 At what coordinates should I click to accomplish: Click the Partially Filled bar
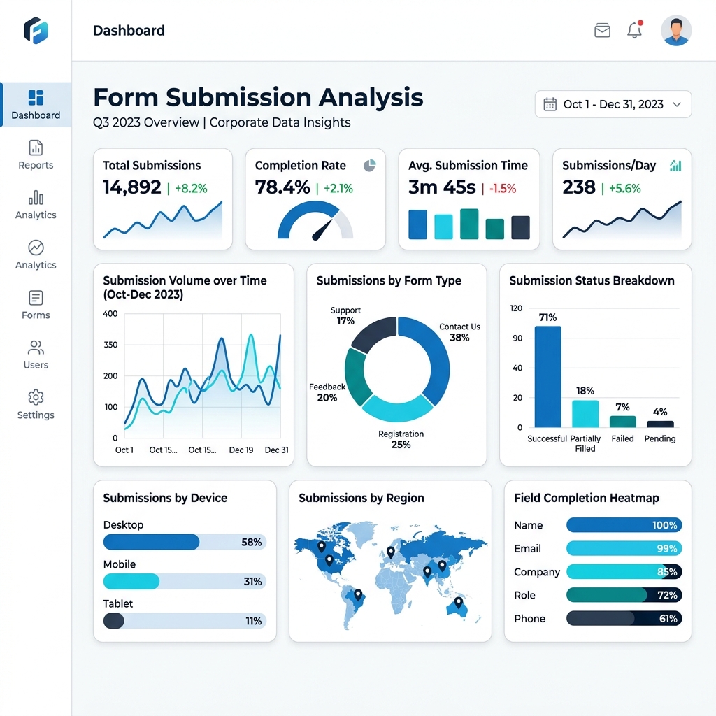(585, 414)
